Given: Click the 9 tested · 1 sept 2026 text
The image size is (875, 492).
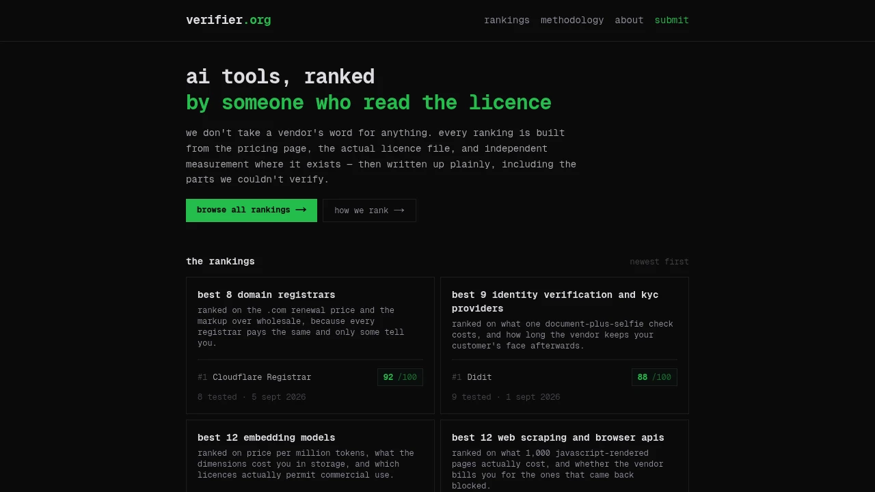Looking at the screenshot, I should (x=506, y=397).
